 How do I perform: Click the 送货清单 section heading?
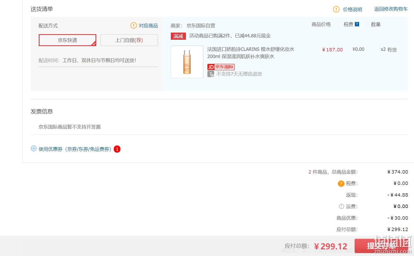pyautogui.click(x=42, y=9)
